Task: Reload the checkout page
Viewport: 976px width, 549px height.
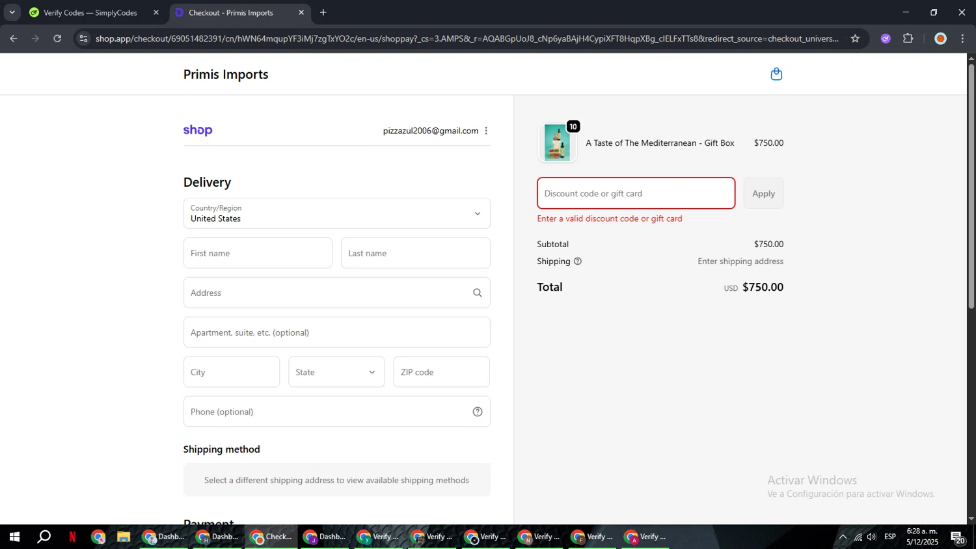Action: pyautogui.click(x=57, y=38)
